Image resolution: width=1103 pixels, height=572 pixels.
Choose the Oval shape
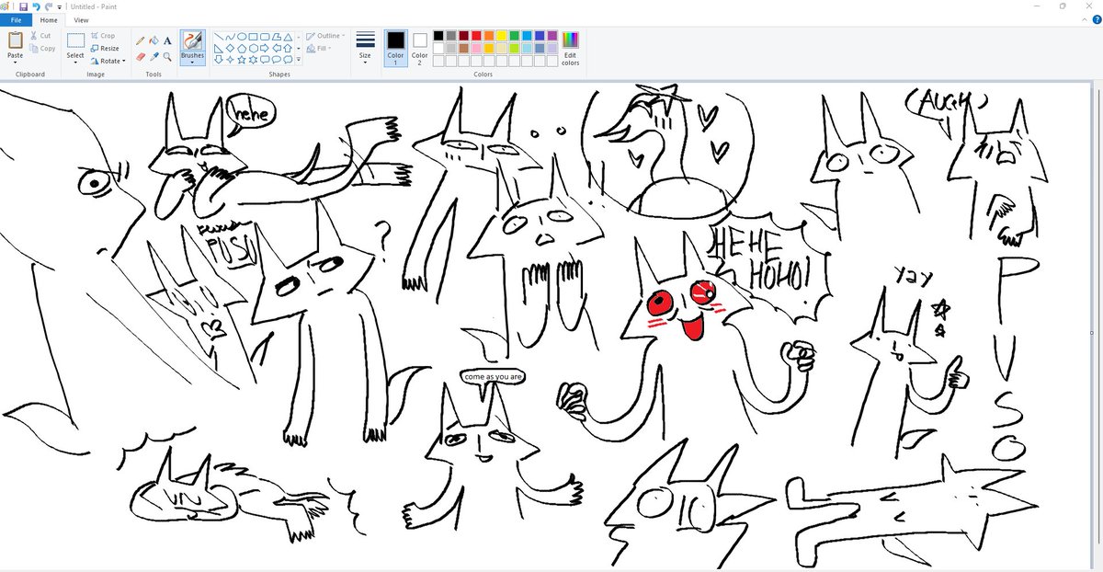click(x=242, y=37)
